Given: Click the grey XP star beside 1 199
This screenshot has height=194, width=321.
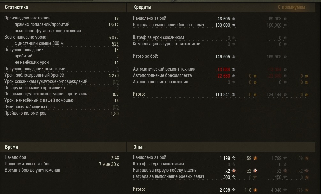Looking at the screenshot, I should pyautogui.click(x=233, y=158).
